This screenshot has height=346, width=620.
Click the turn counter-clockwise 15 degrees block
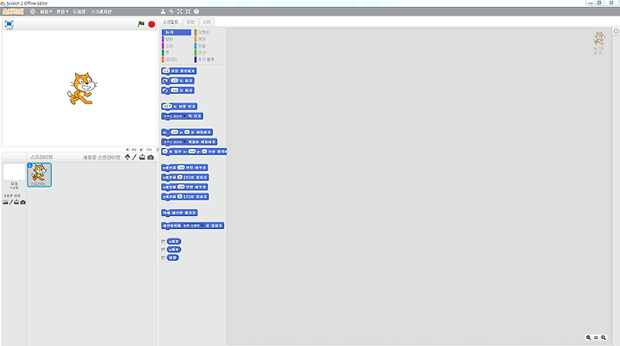click(x=177, y=90)
